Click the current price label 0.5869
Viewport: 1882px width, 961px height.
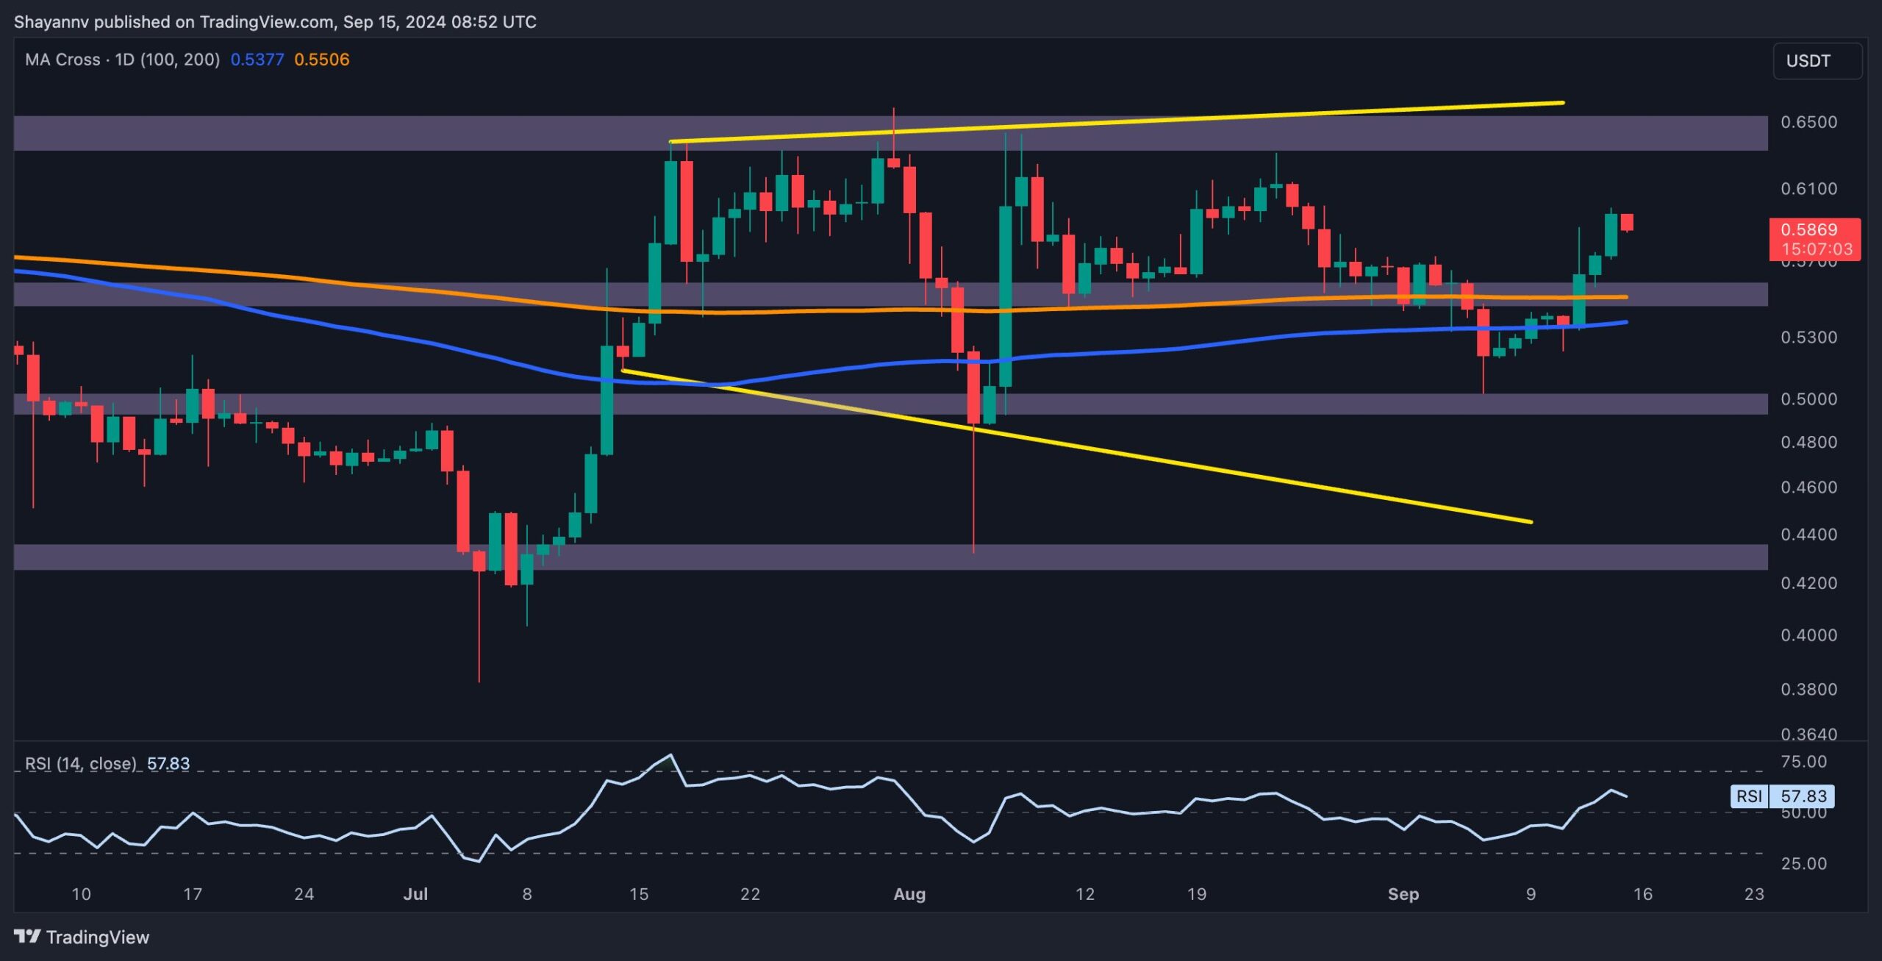1808,229
